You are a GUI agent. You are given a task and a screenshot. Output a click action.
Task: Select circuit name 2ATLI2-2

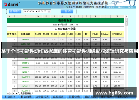click(x=26, y=86)
